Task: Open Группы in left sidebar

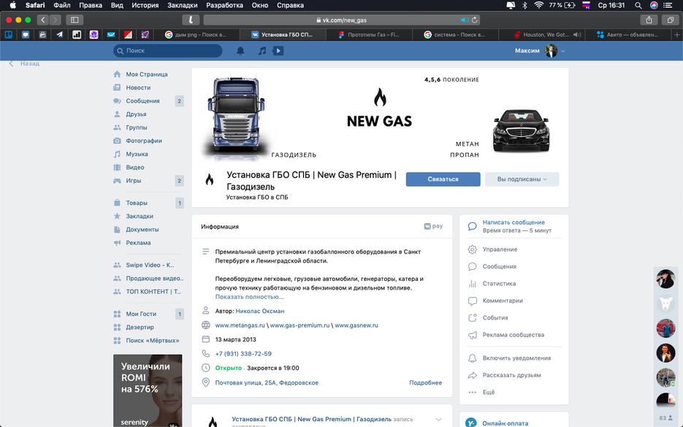Action: pos(137,128)
